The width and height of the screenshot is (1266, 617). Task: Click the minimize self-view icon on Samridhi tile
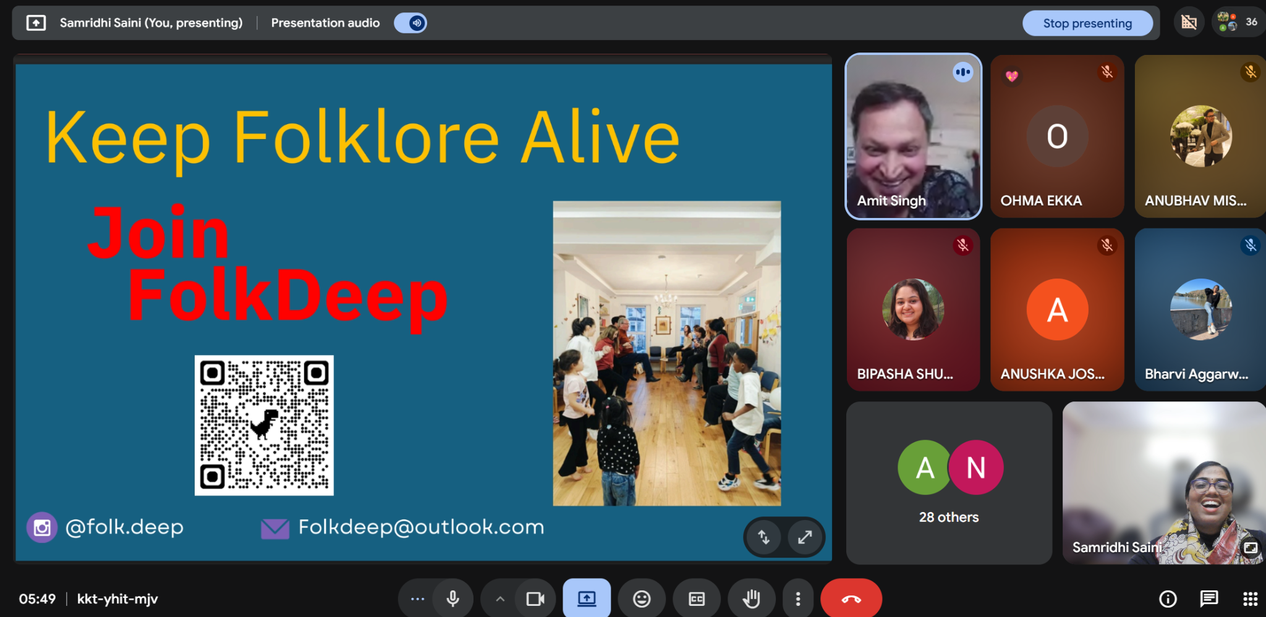click(1251, 547)
